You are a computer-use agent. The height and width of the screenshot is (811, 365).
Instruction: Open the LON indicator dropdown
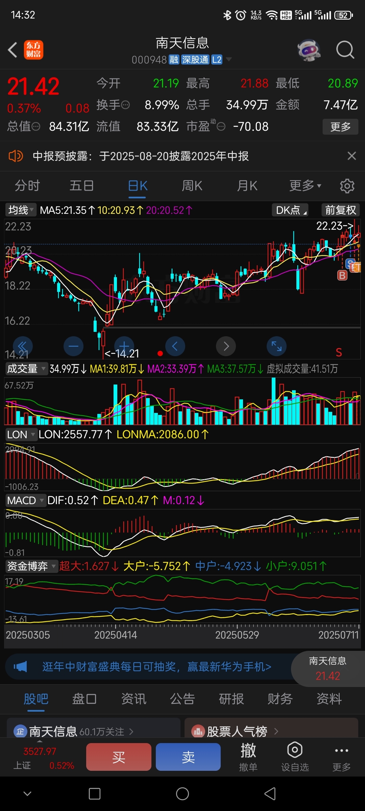tap(21, 435)
